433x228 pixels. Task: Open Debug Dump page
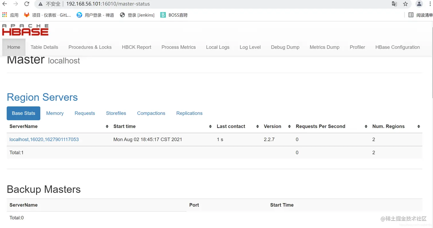[285, 47]
